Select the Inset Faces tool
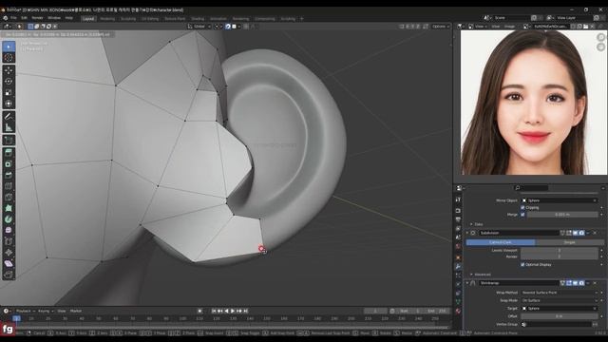This screenshot has width=608, height=342. [x=9, y=164]
